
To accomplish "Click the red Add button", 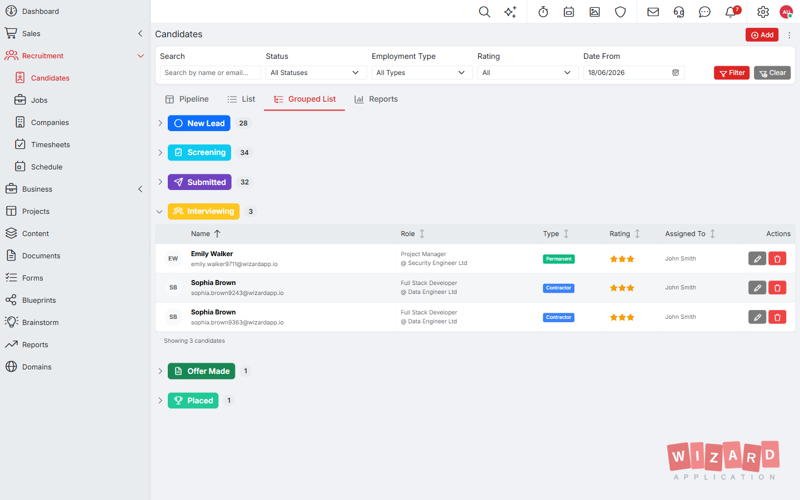I will (762, 35).
